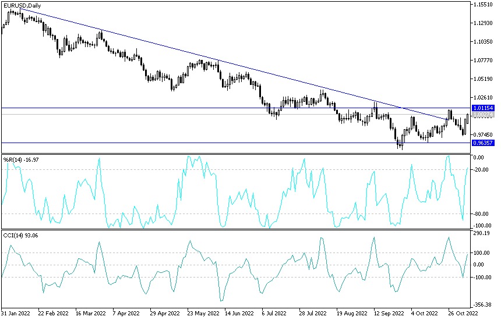501x320 pixels.
Task: Click the 1.05190 price scale value
Action: [x=483, y=79]
